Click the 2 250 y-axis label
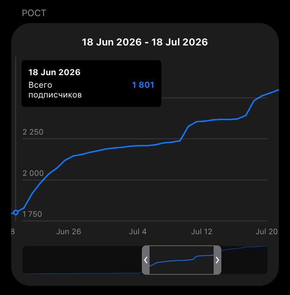 pyautogui.click(x=33, y=132)
